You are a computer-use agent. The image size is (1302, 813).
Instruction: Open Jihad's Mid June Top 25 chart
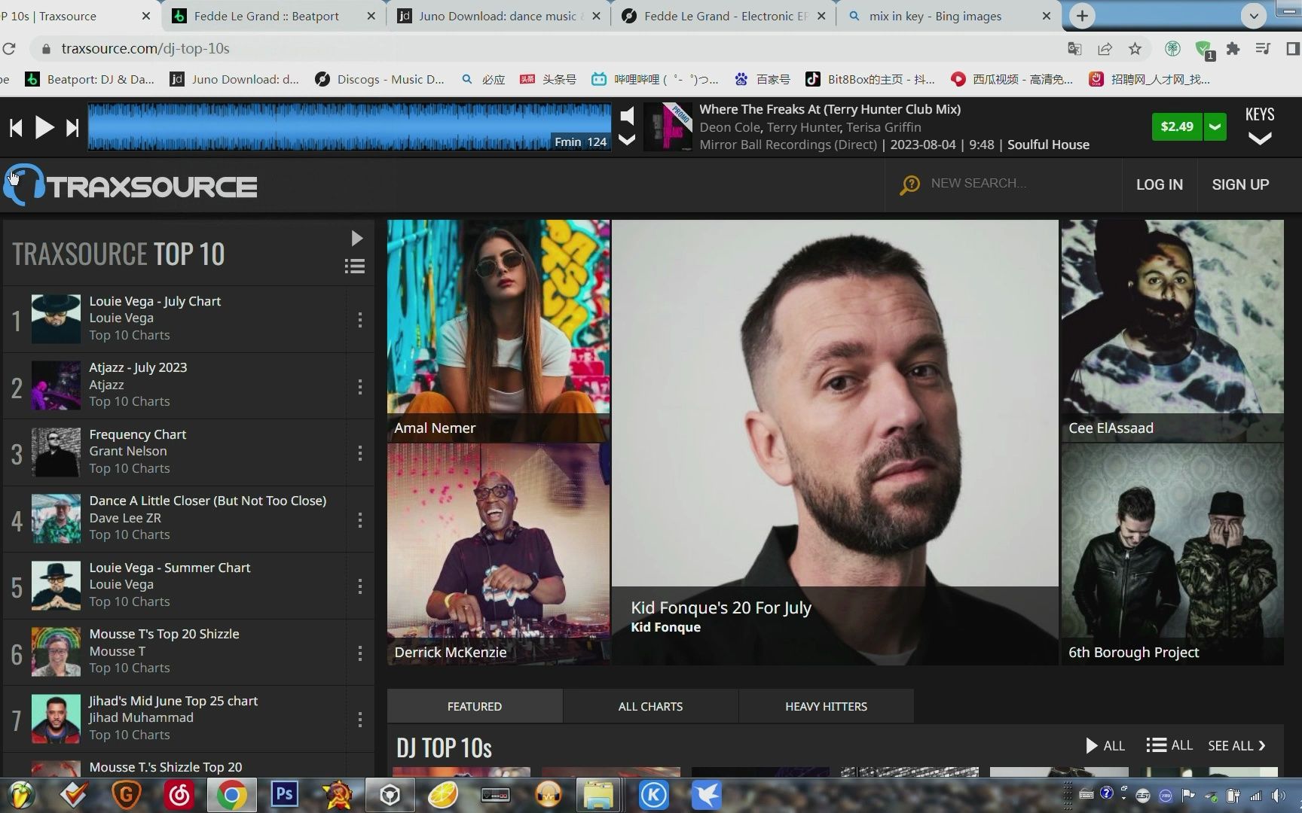coord(173,701)
